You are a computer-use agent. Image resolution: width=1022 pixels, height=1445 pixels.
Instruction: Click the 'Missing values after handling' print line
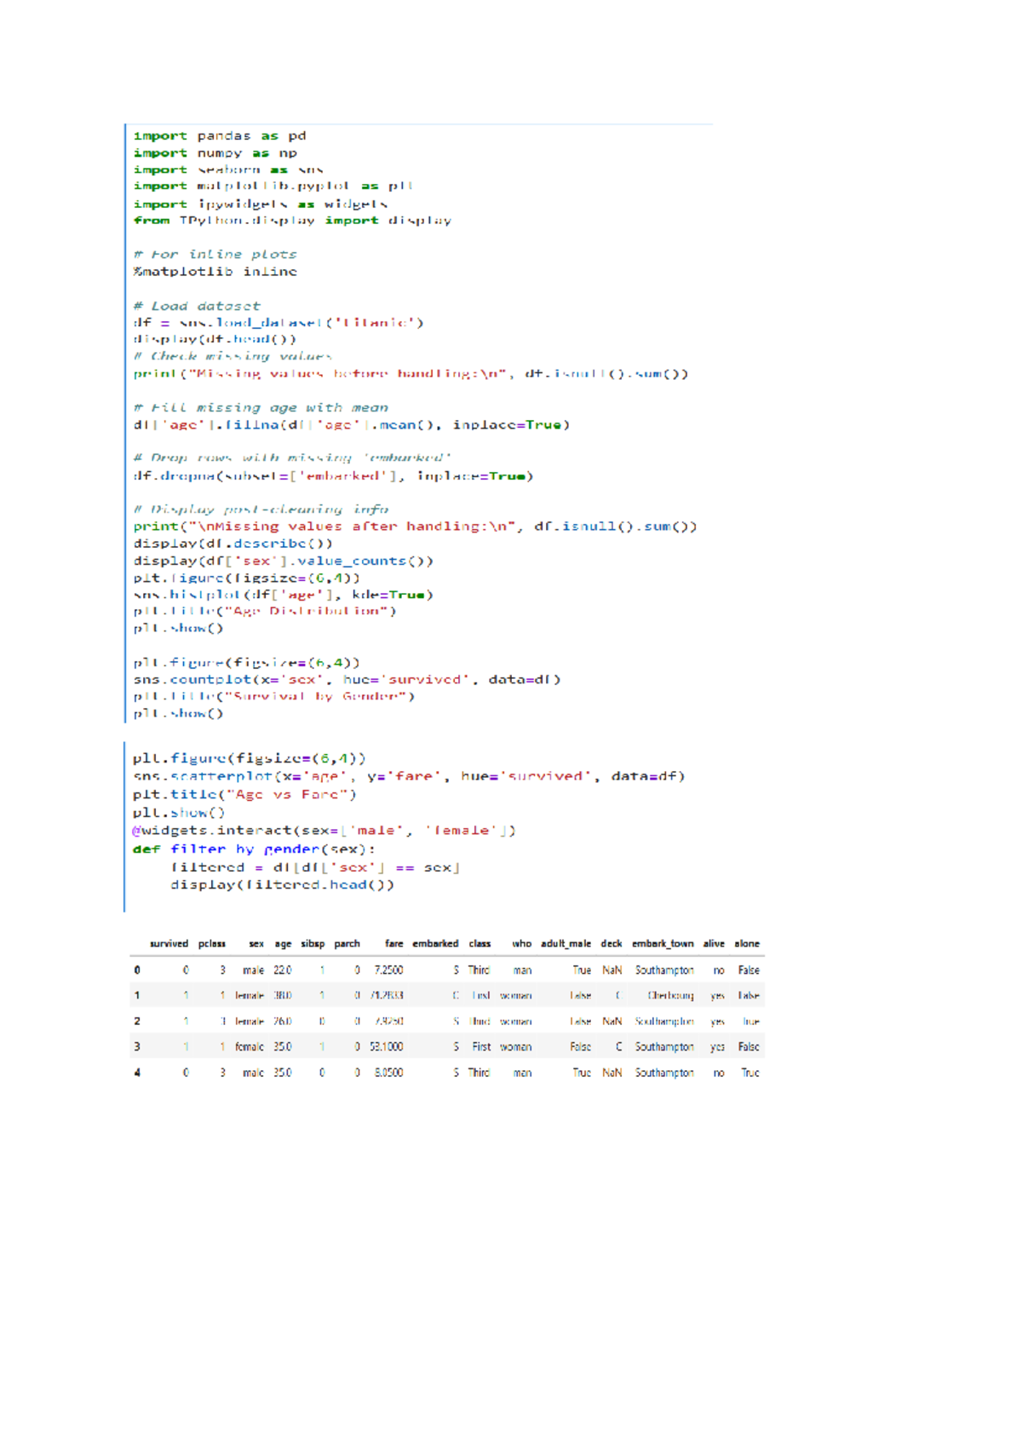[x=415, y=527]
